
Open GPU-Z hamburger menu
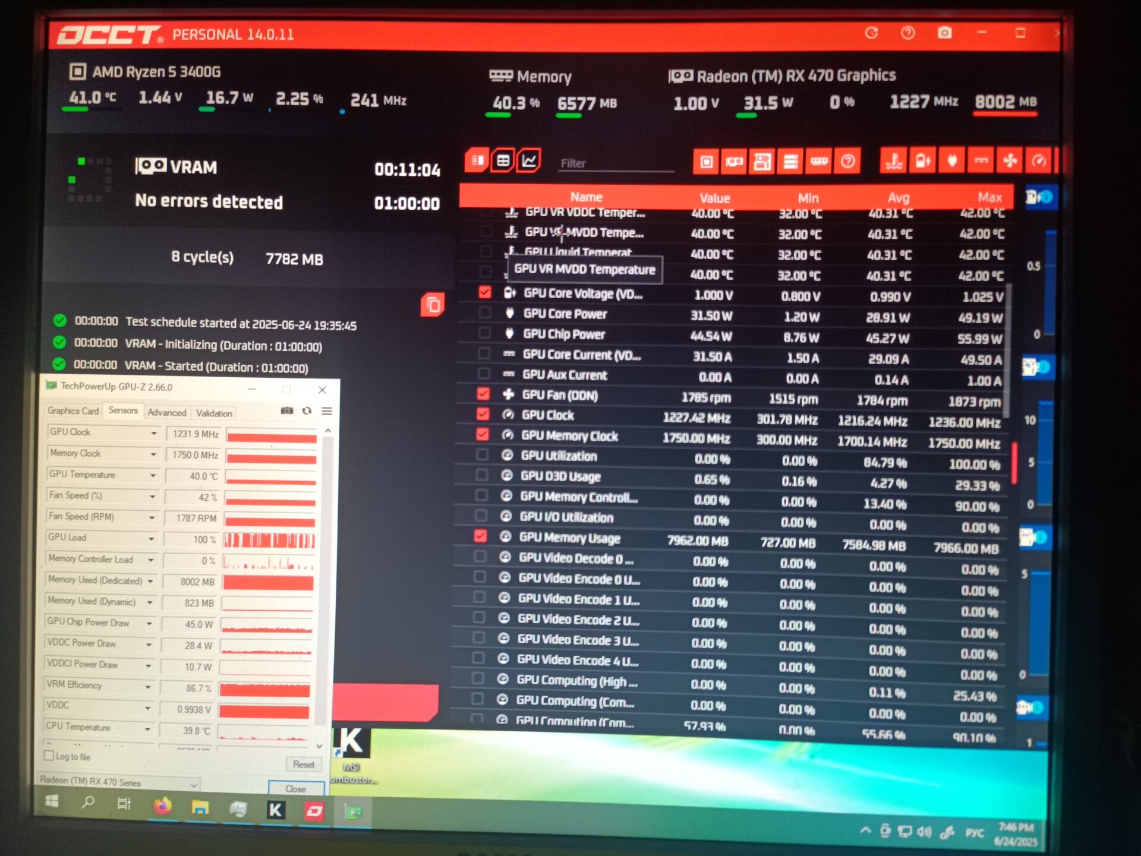(x=326, y=411)
